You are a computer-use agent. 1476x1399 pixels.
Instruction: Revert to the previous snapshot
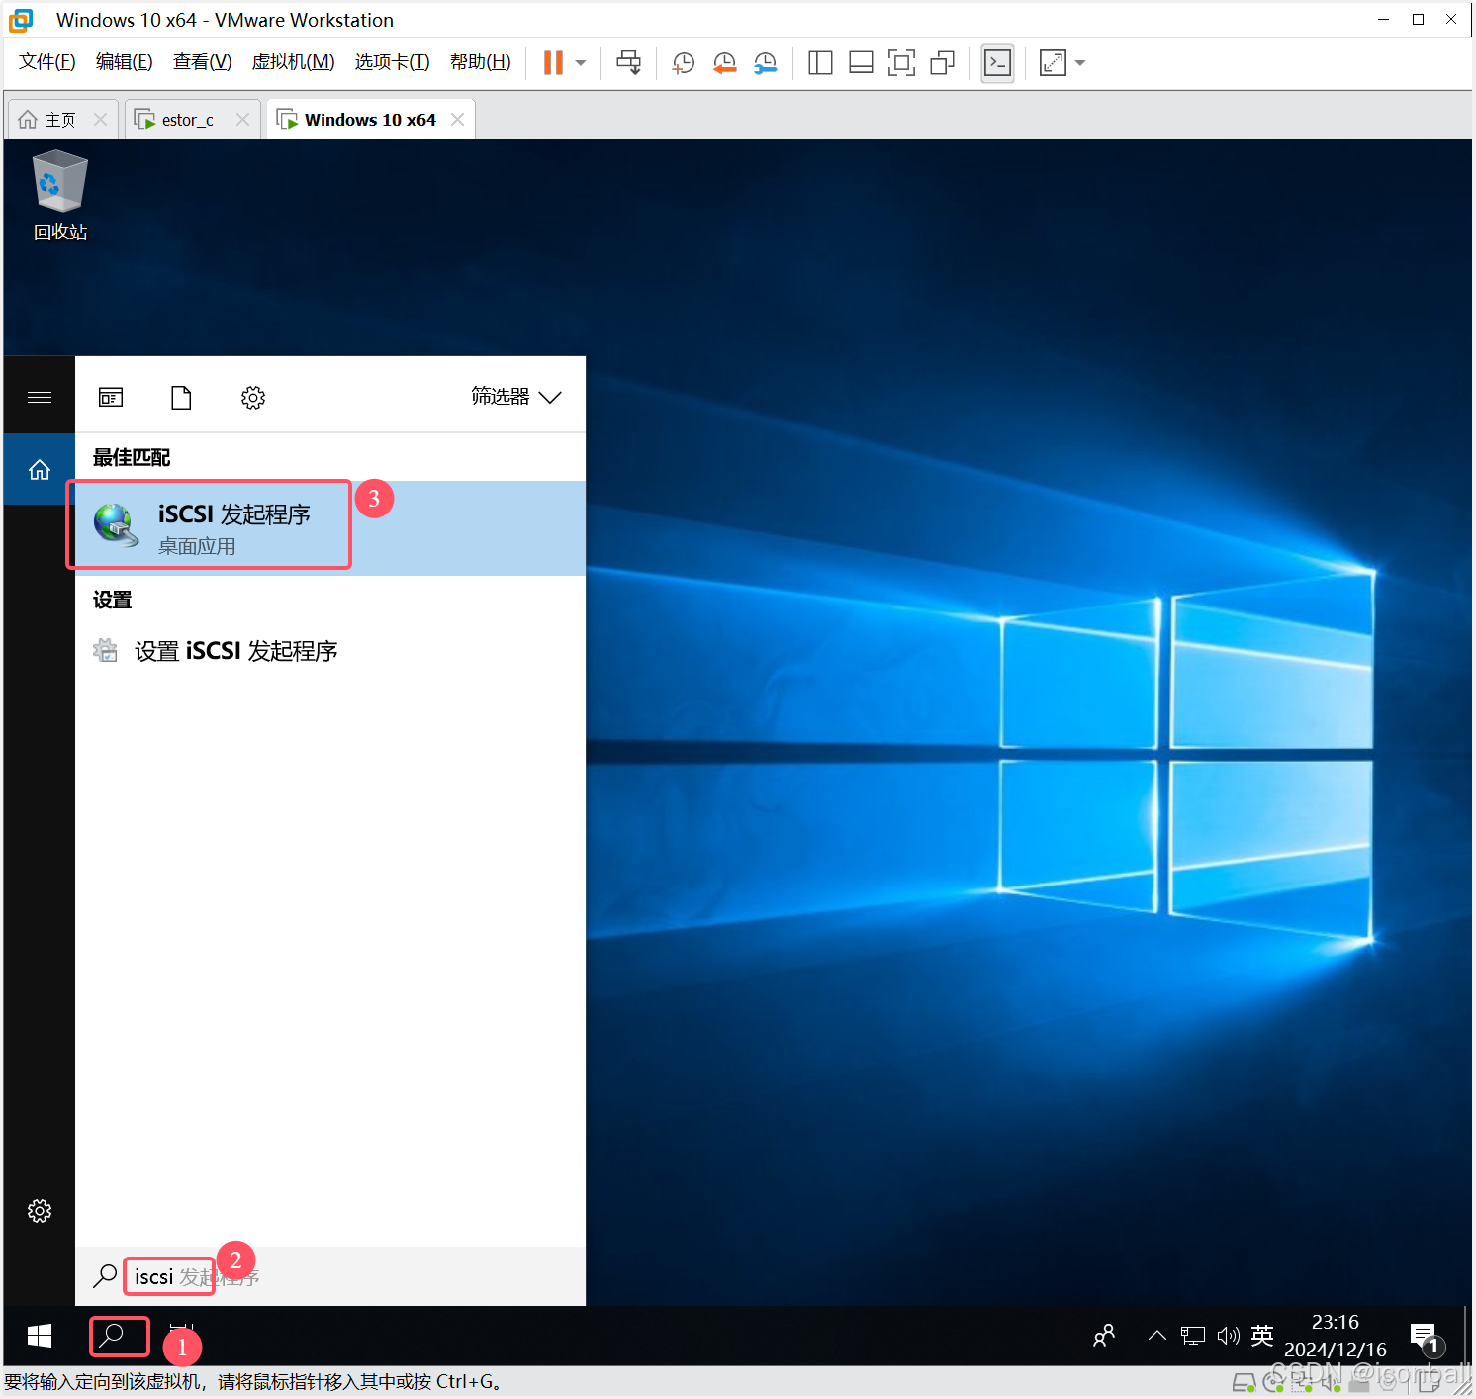(724, 63)
